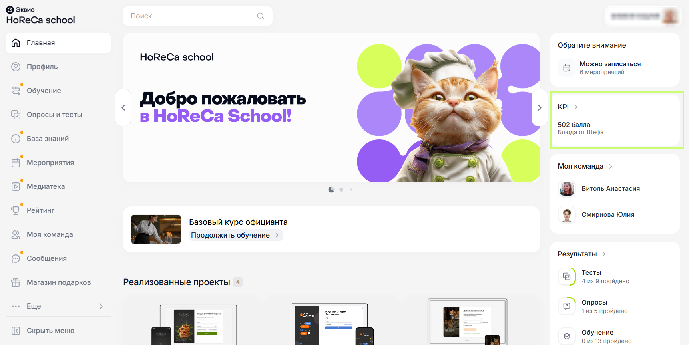689x345 pixels.
Task: Click the Можно записаться events link
Action: pos(610,68)
